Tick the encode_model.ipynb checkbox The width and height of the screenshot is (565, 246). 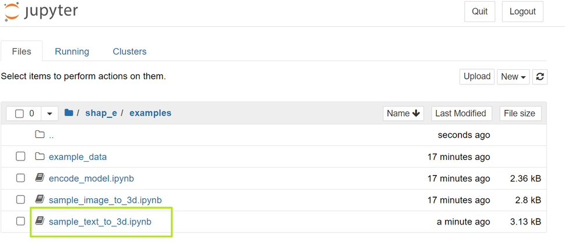point(20,178)
